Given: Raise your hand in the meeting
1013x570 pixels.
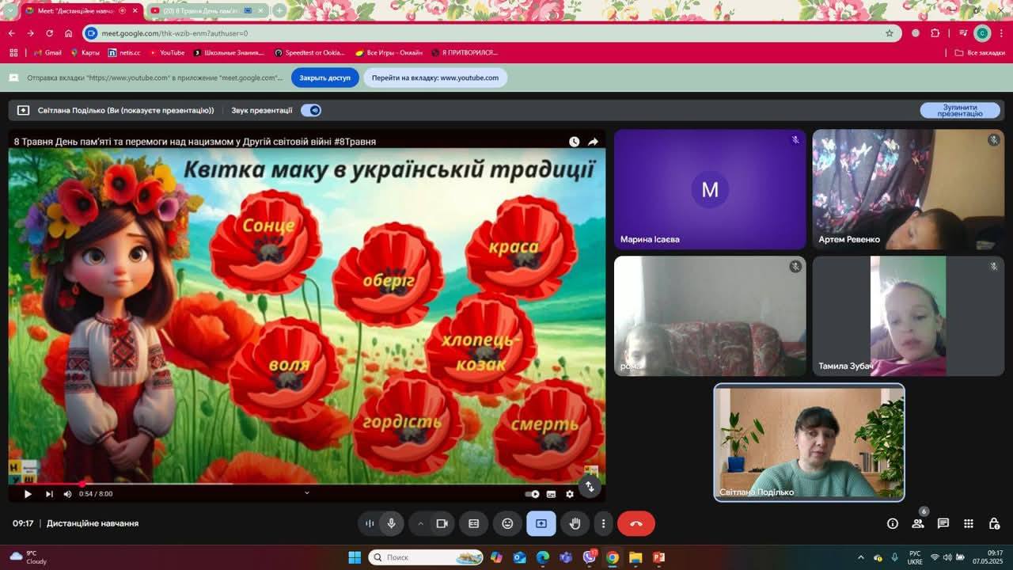Looking at the screenshot, I should pyautogui.click(x=575, y=523).
